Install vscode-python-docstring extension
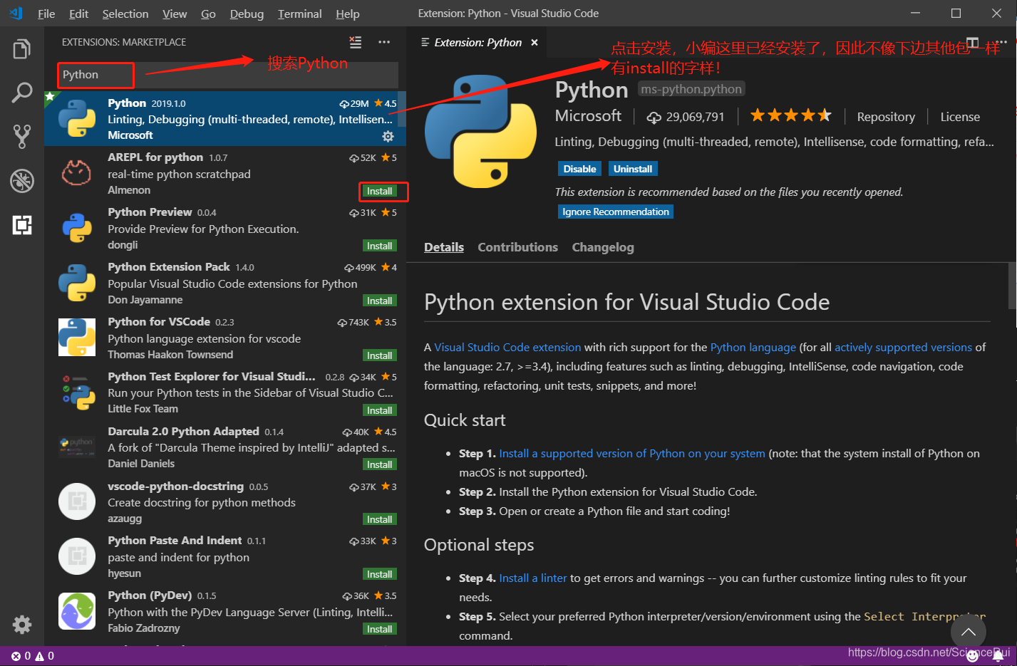This screenshot has width=1017, height=666. click(379, 519)
